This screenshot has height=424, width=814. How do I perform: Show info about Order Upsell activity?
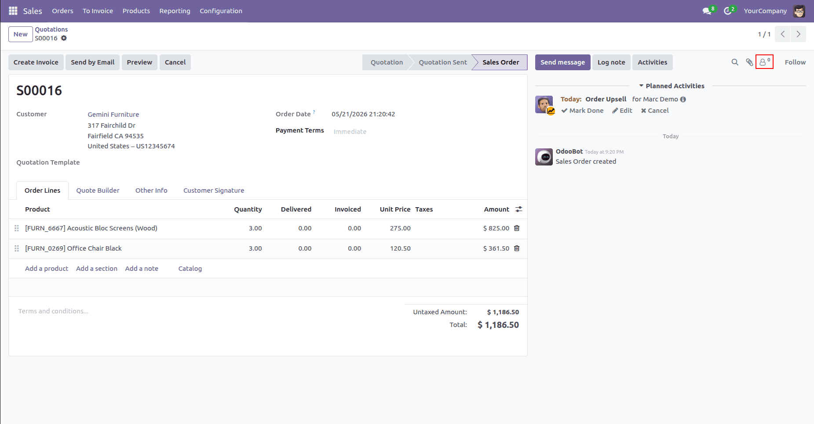683,100
